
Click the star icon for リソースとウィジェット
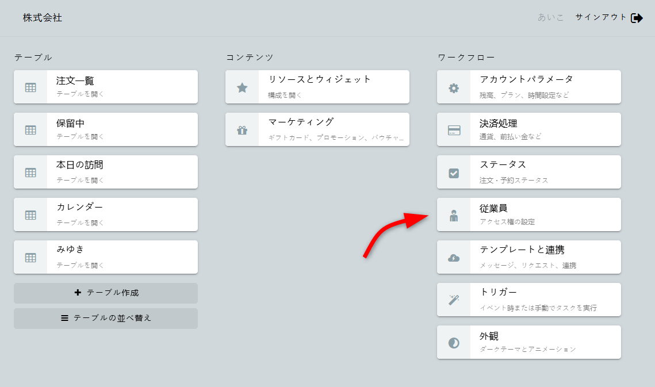coord(242,87)
